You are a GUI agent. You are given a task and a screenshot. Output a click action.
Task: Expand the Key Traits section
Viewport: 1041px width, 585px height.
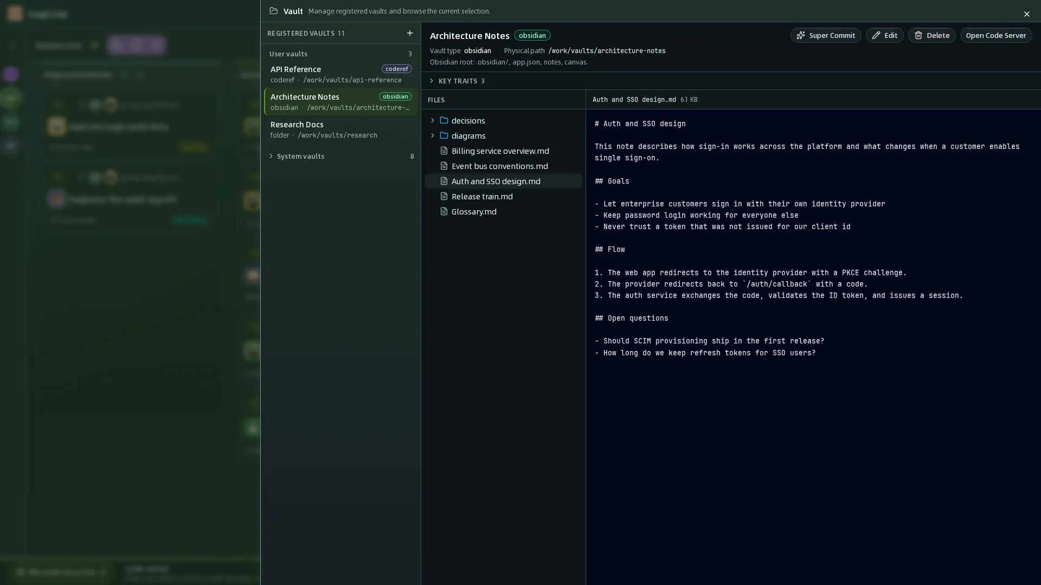(457, 81)
